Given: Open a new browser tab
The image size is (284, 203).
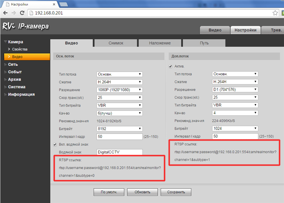Looking at the screenshot, I should (x=63, y=4).
